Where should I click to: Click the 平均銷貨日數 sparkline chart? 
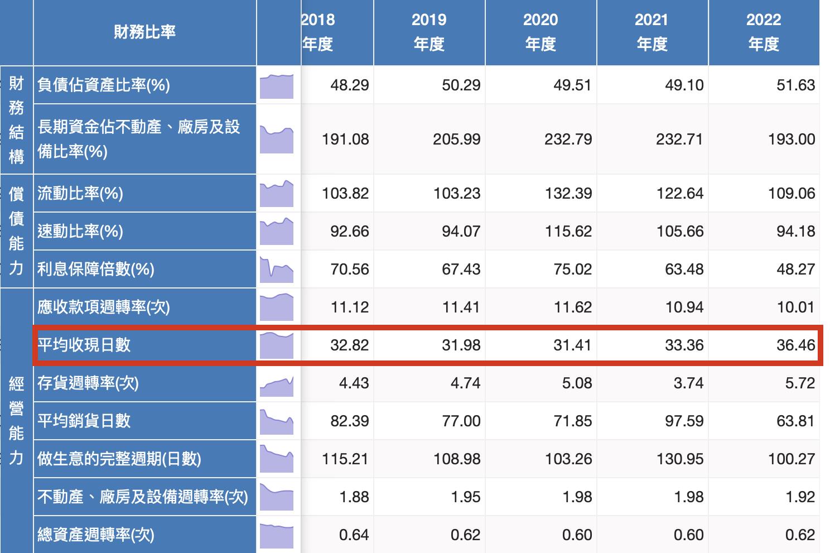pos(277,421)
